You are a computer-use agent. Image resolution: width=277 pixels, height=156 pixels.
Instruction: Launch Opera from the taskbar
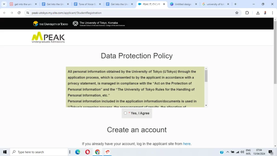pyautogui.click(x=87, y=152)
